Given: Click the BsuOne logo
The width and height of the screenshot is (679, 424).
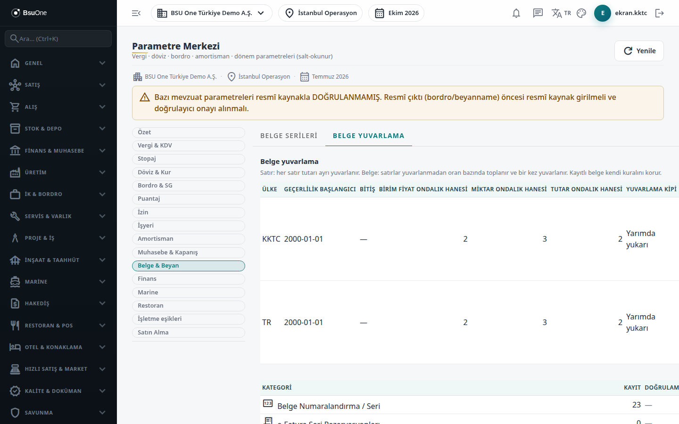Looking at the screenshot, I should [x=29, y=13].
